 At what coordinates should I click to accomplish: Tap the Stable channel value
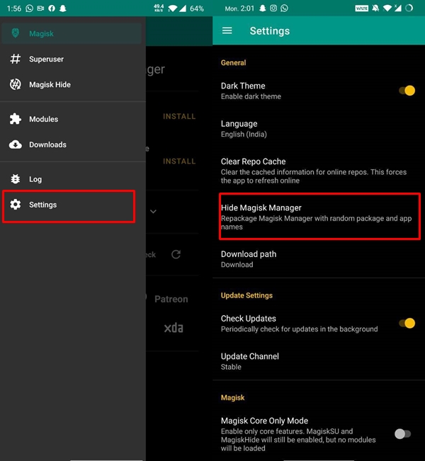point(231,367)
